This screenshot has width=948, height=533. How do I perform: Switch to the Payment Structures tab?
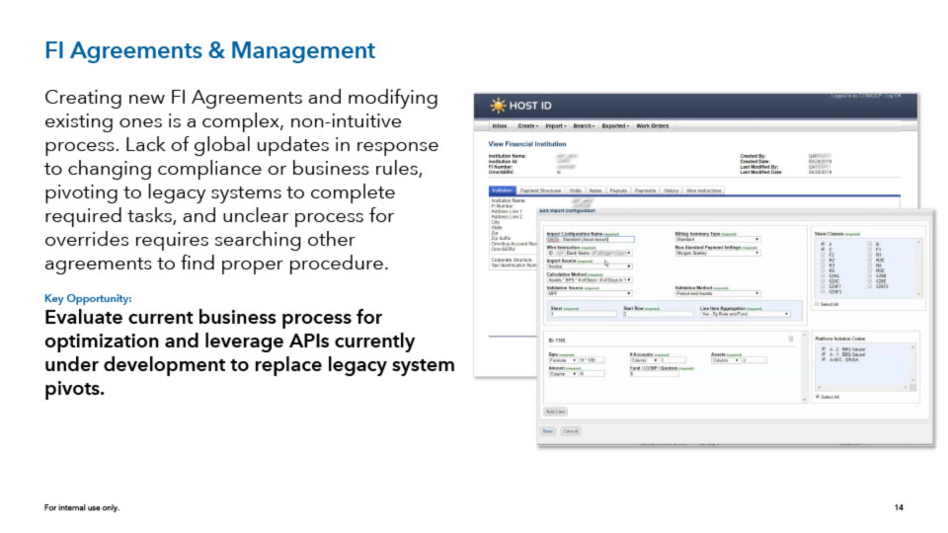541,190
